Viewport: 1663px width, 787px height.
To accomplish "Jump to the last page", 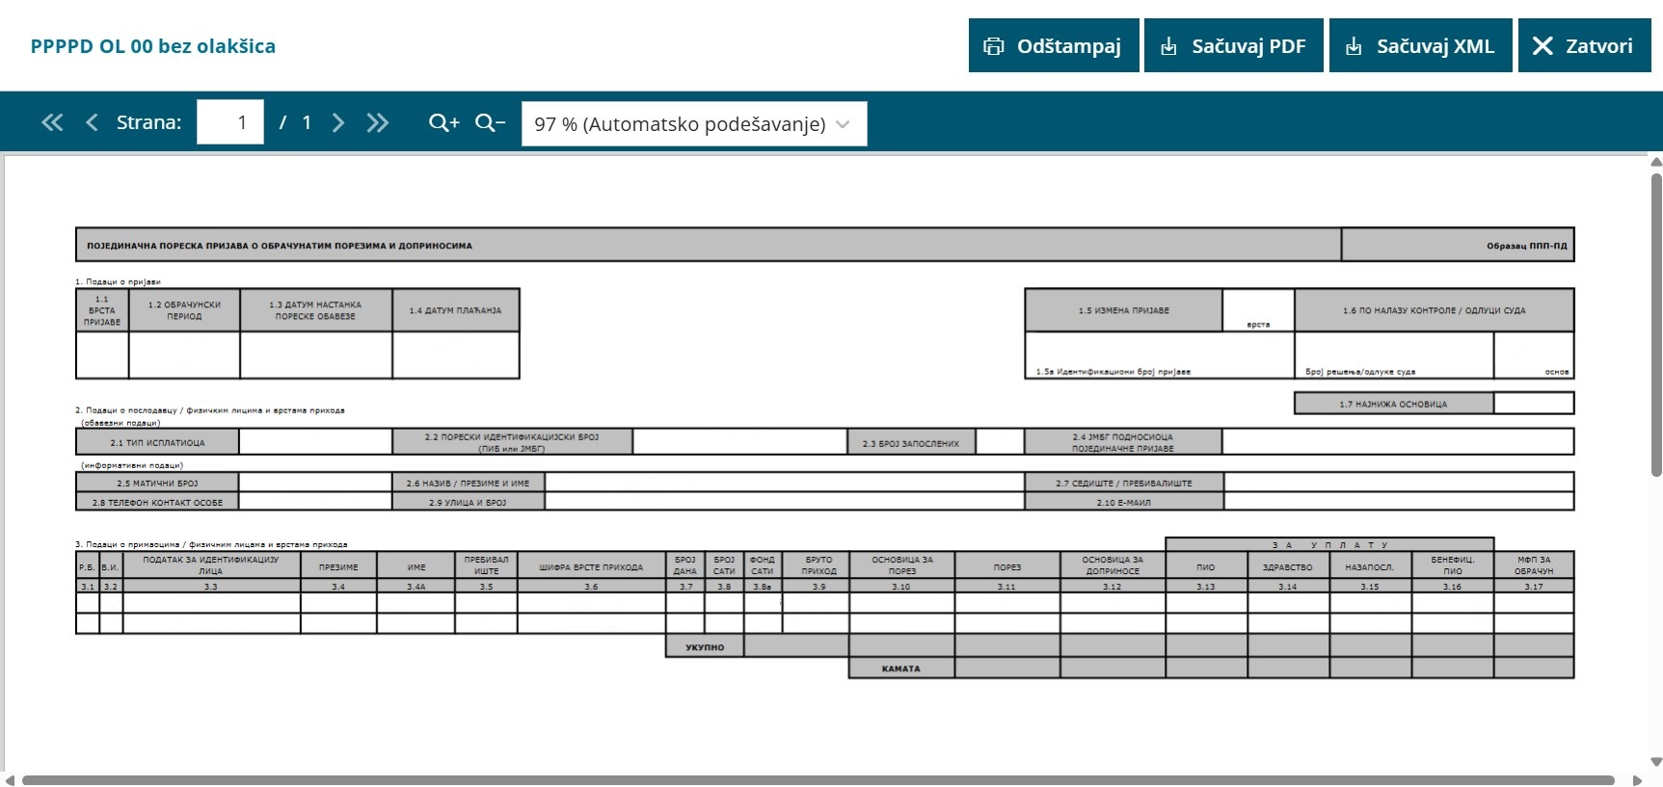I will pos(377,122).
